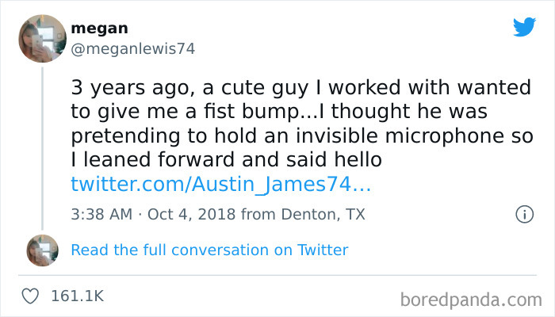Click the 3:38 AM timestamp

[100, 213]
